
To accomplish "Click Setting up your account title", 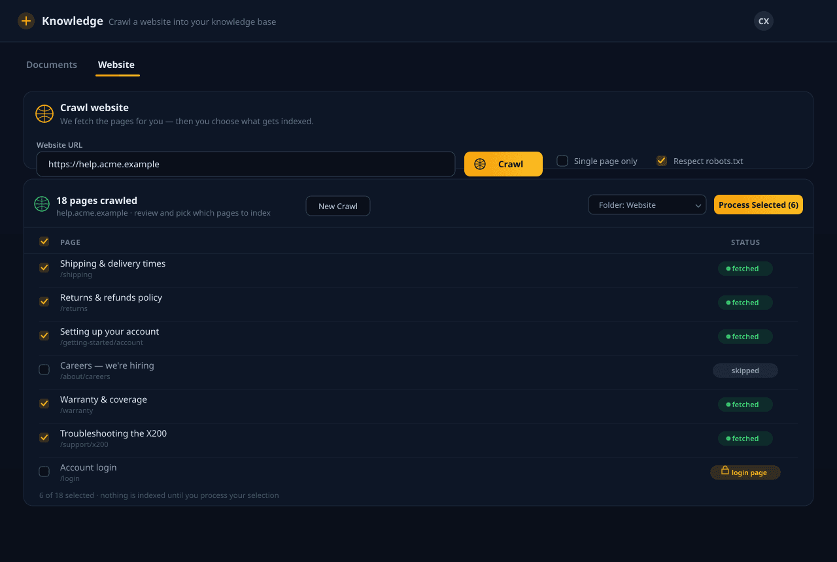I will pyautogui.click(x=109, y=331).
